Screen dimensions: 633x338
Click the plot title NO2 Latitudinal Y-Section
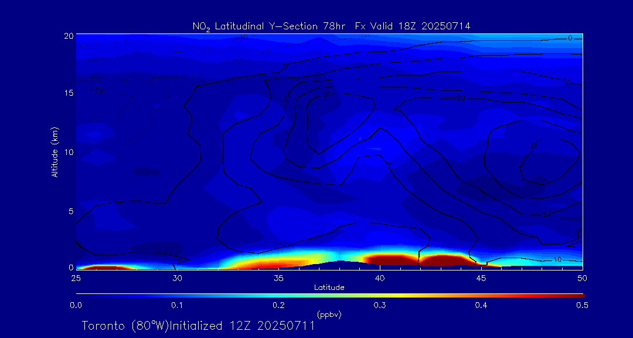point(330,26)
